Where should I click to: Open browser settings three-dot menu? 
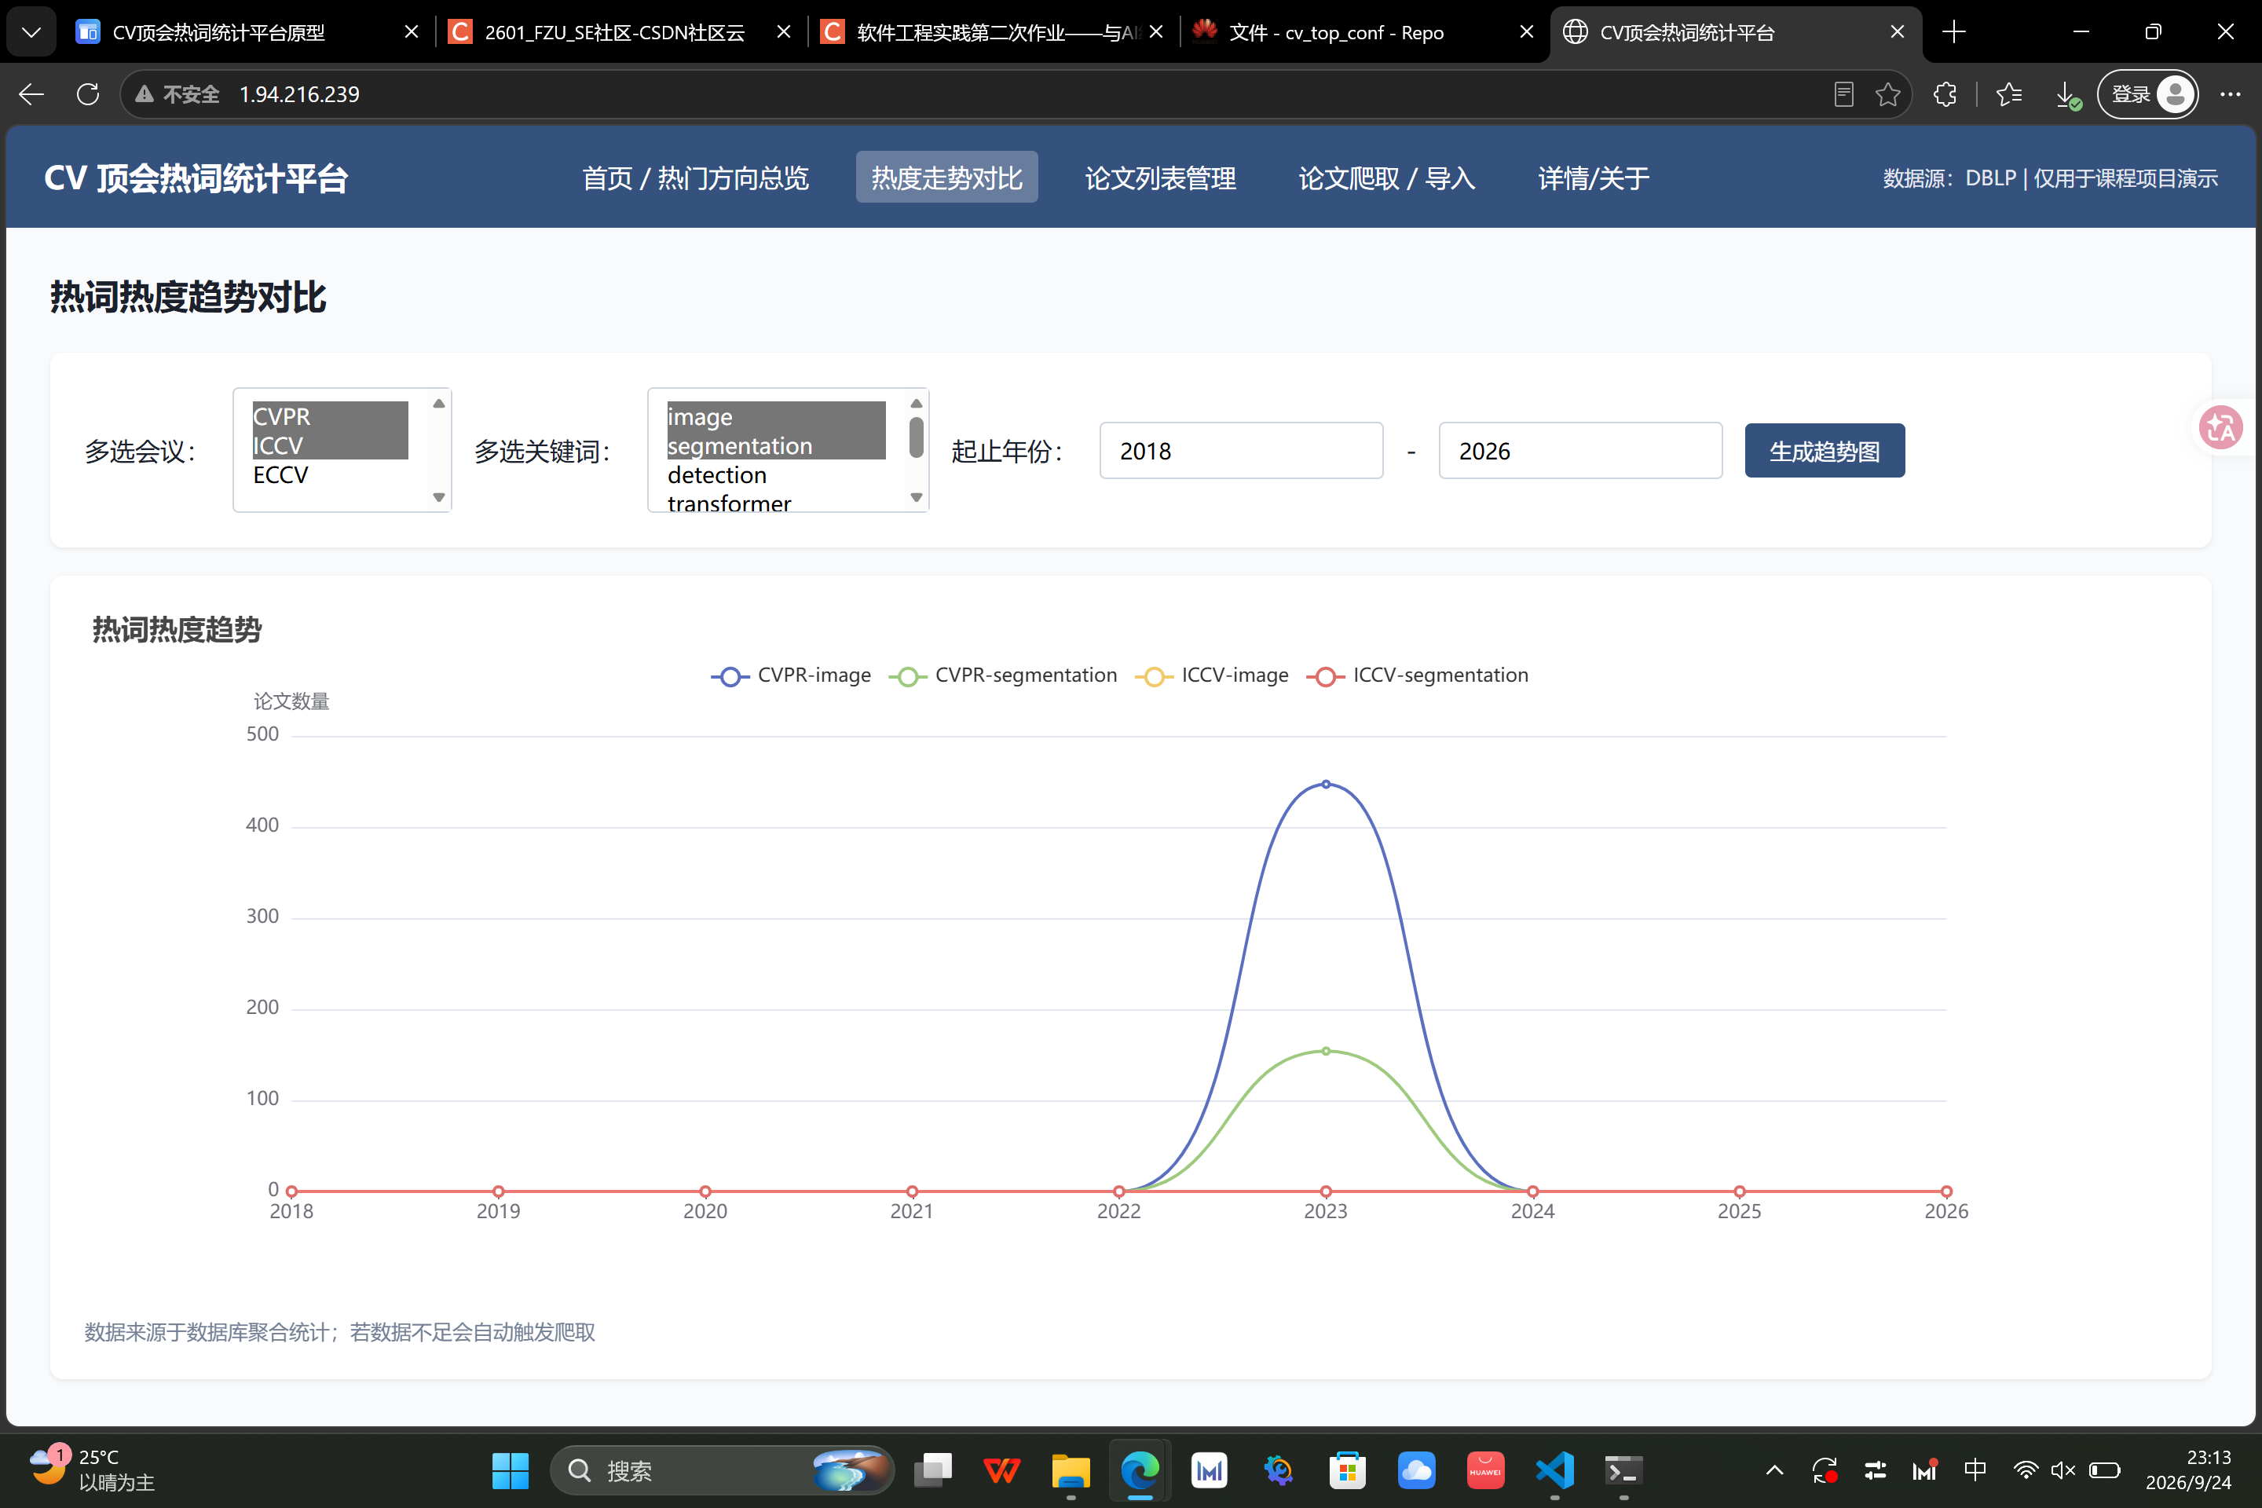[x=2231, y=94]
